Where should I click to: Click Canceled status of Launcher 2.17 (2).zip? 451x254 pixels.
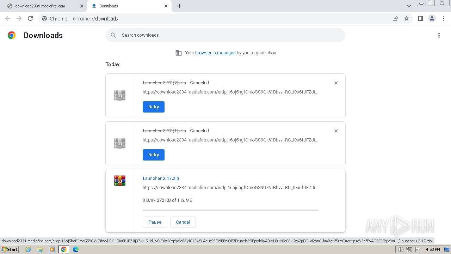(199, 83)
